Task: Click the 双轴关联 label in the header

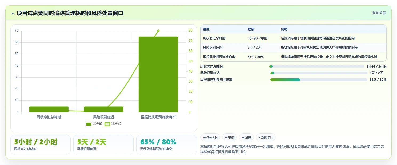Action: coord(379,13)
